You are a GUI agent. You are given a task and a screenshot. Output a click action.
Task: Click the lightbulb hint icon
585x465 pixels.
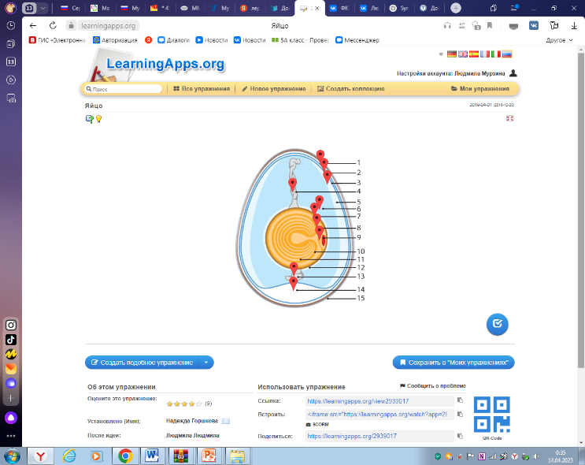tap(99, 119)
